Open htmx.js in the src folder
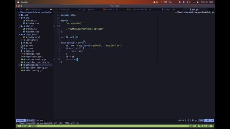The image size is (230, 129). [32, 21]
